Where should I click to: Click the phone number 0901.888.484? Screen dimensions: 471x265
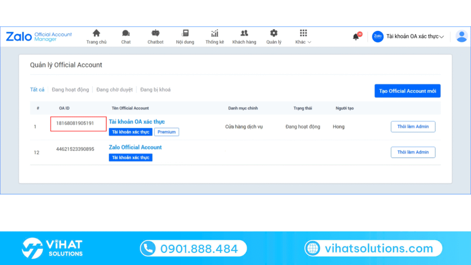(199, 248)
